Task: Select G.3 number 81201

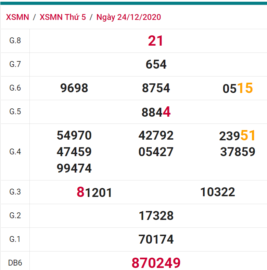Action: [x=94, y=192]
